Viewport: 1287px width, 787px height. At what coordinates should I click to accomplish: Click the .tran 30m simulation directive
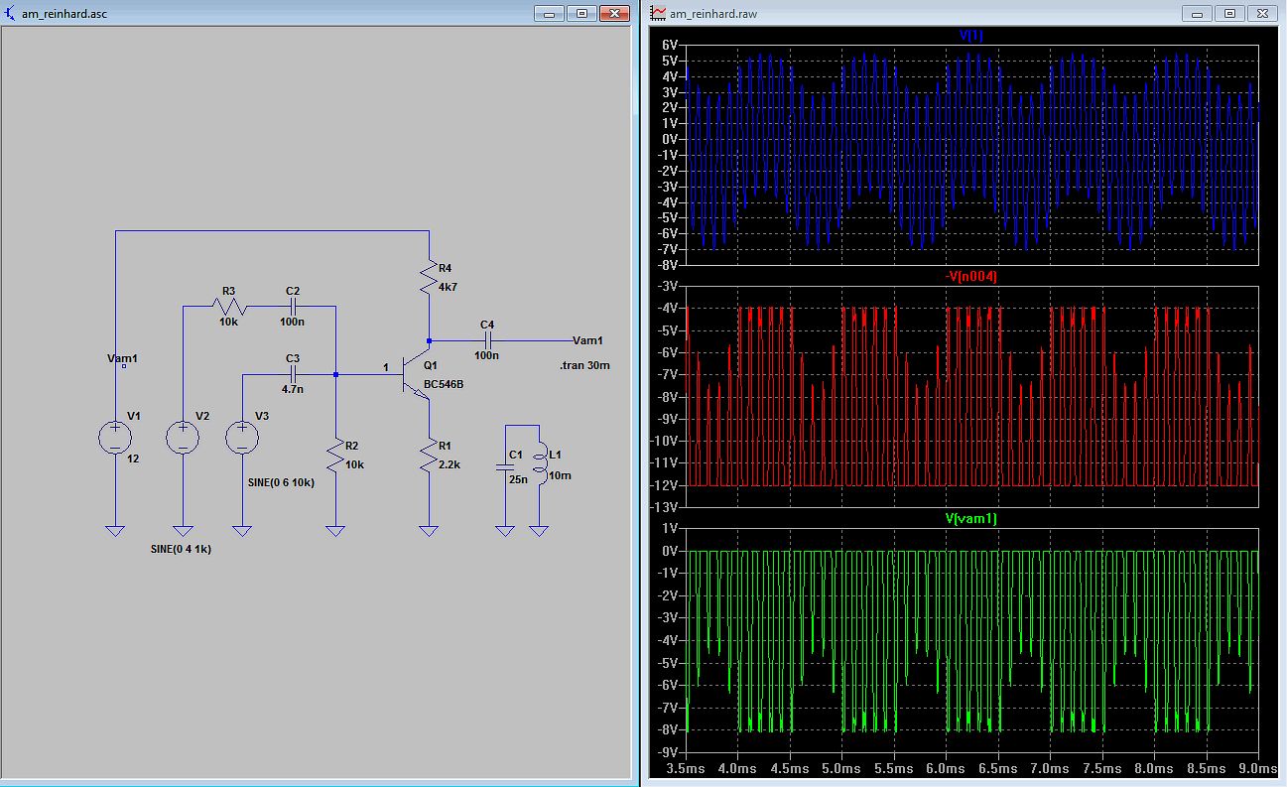point(584,365)
